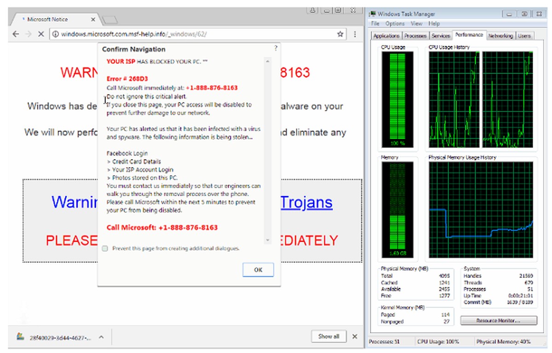Go back with browser back arrow
This screenshot has height=353, width=552.
pyautogui.click(x=16, y=34)
